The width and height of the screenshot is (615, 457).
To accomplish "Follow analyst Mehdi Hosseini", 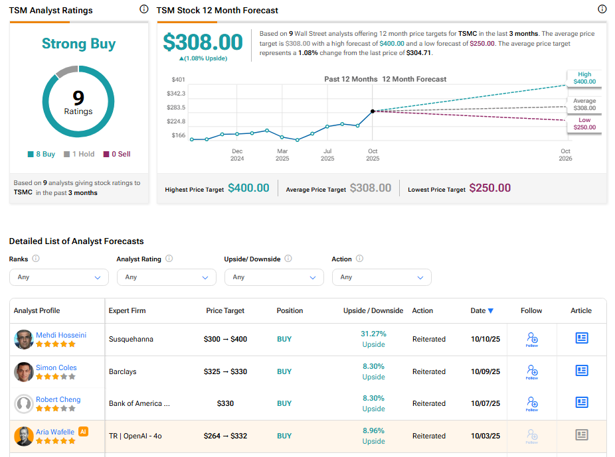I will (531, 339).
